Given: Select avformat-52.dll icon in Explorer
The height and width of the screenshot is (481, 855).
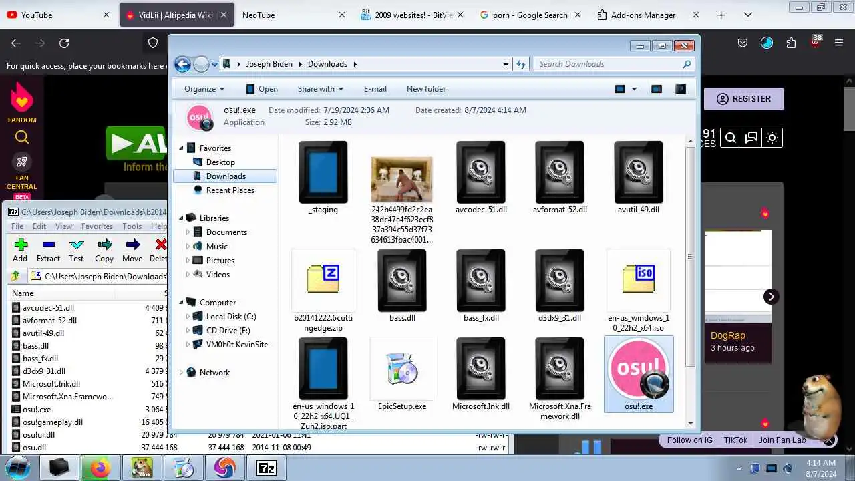Looking at the screenshot, I should click(x=560, y=172).
